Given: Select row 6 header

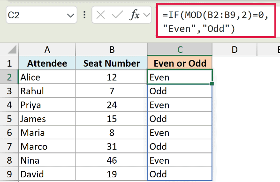Looking at the screenshot, I should [x=9, y=133].
